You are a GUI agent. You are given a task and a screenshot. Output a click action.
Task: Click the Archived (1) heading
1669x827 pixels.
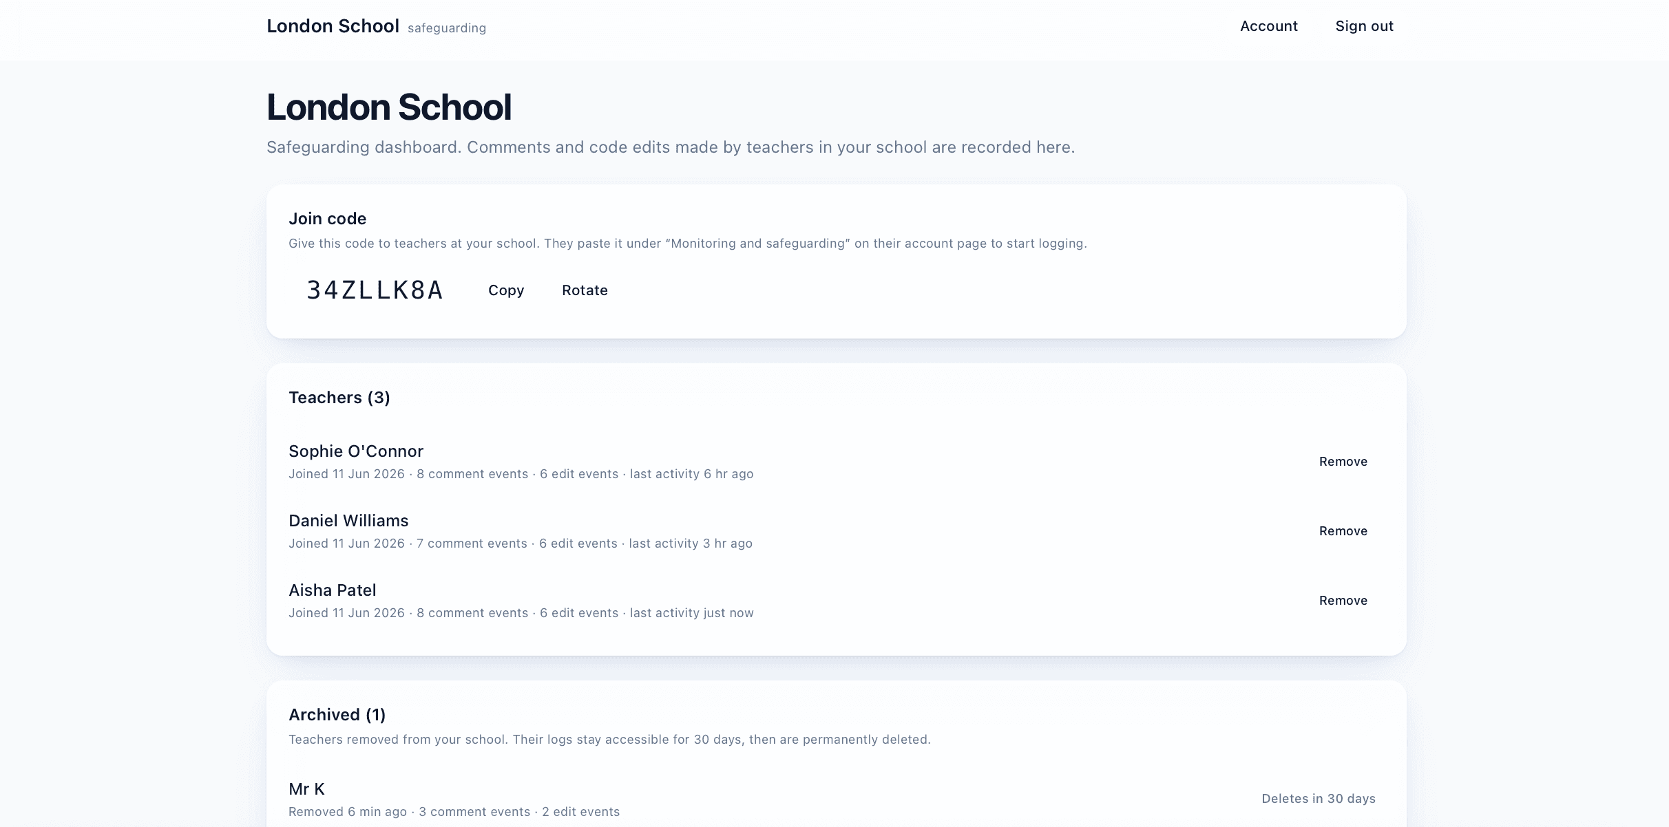pyautogui.click(x=337, y=715)
